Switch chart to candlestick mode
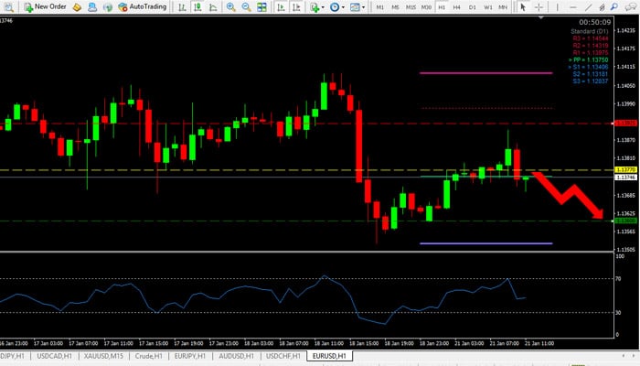The image size is (640, 366). [196, 6]
